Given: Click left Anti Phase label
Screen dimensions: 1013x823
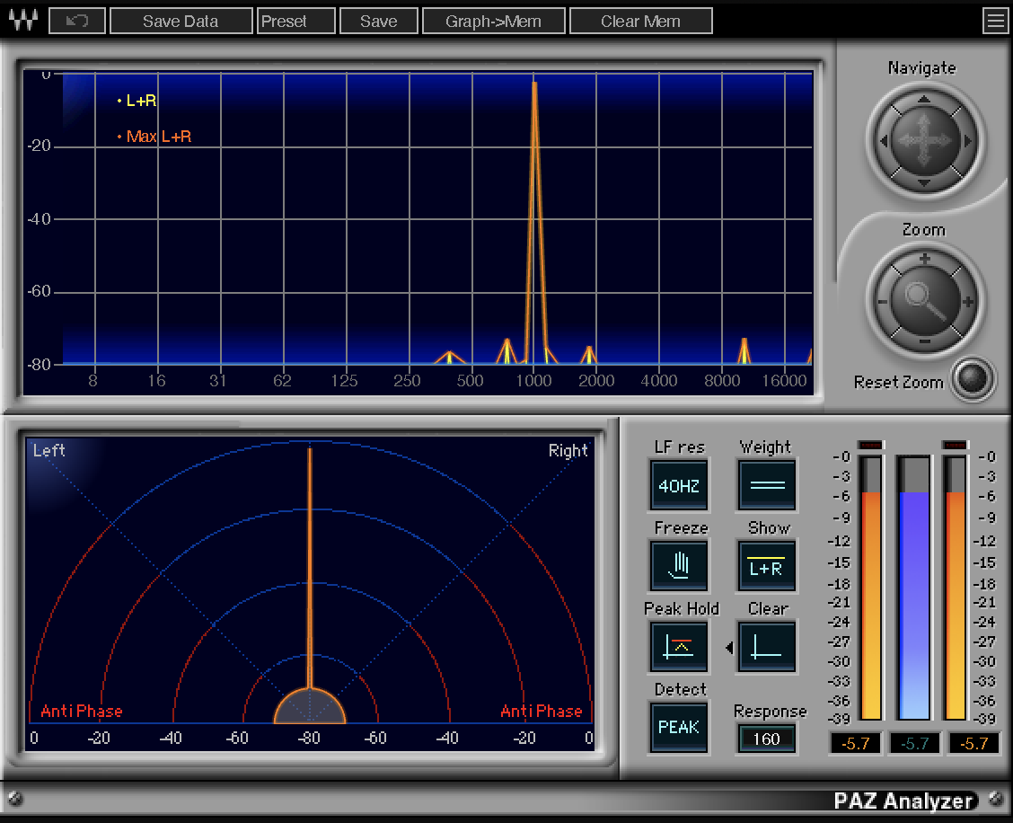Looking at the screenshot, I should click(82, 712).
